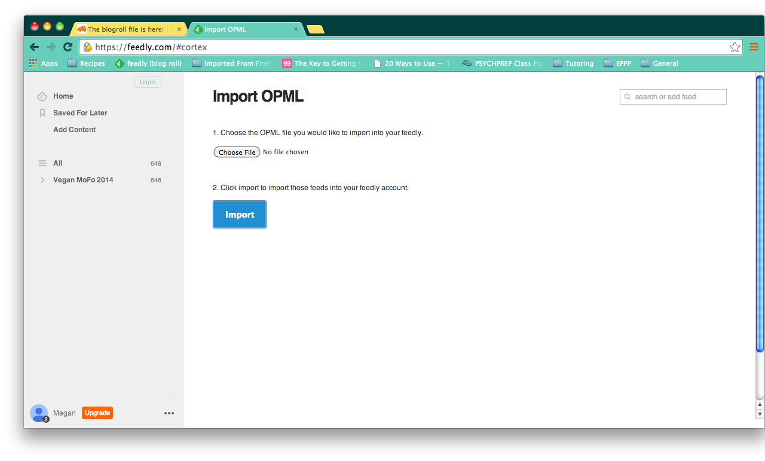Viewport: 765px width, 461px height.
Task: Open the Chrome hamburger menu
Action: (754, 47)
